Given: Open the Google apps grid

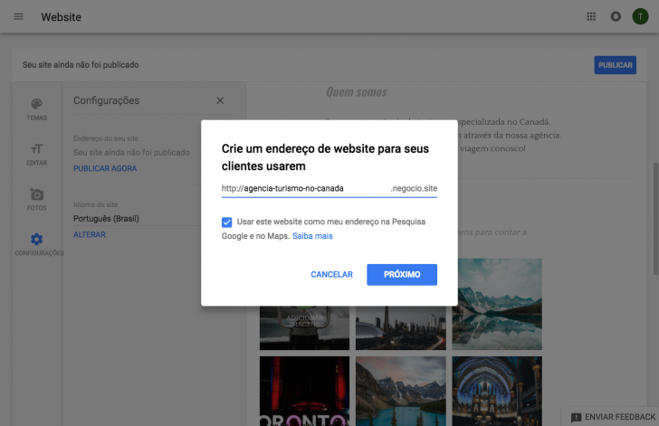Looking at the screenshot, I should [591, 16].
